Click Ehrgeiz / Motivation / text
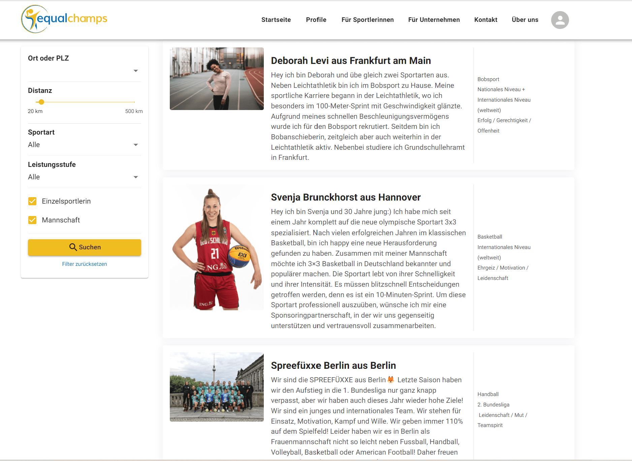This screenshot has width=632, height=461. click(503, 268)
